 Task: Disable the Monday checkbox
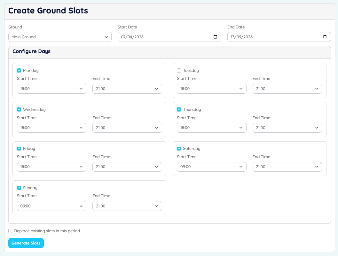tap(19, 70)
